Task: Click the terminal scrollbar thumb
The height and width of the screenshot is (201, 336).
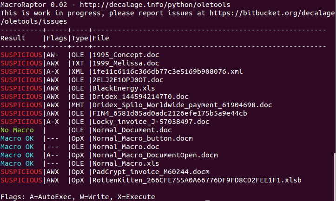Action: point(335,176)
